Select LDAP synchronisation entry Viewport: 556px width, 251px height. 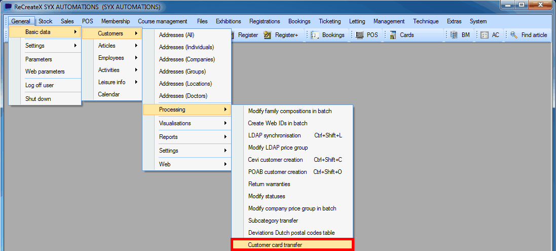coord(274,135)
